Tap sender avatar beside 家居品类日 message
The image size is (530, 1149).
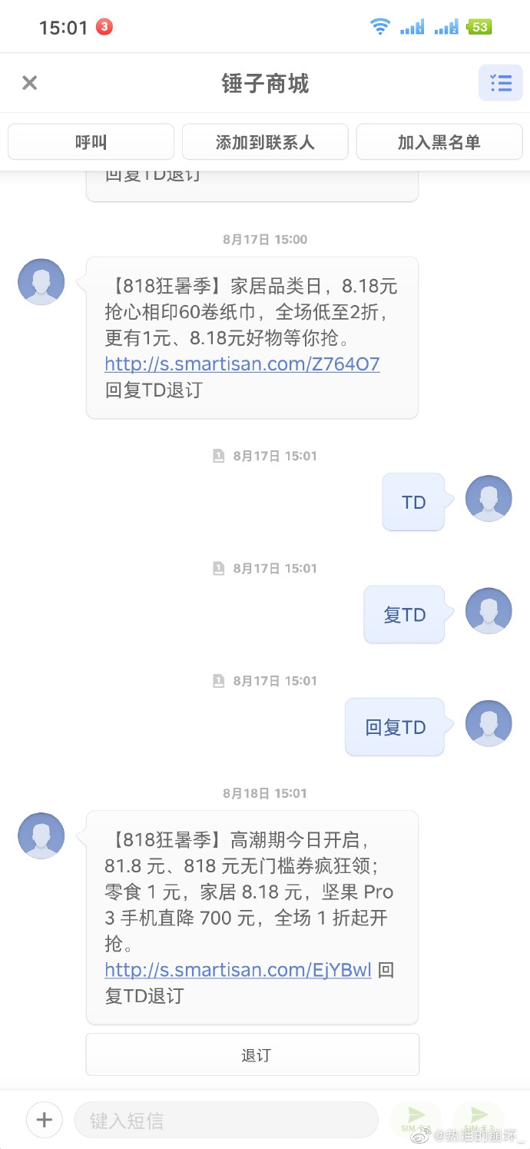click(41, 282)
